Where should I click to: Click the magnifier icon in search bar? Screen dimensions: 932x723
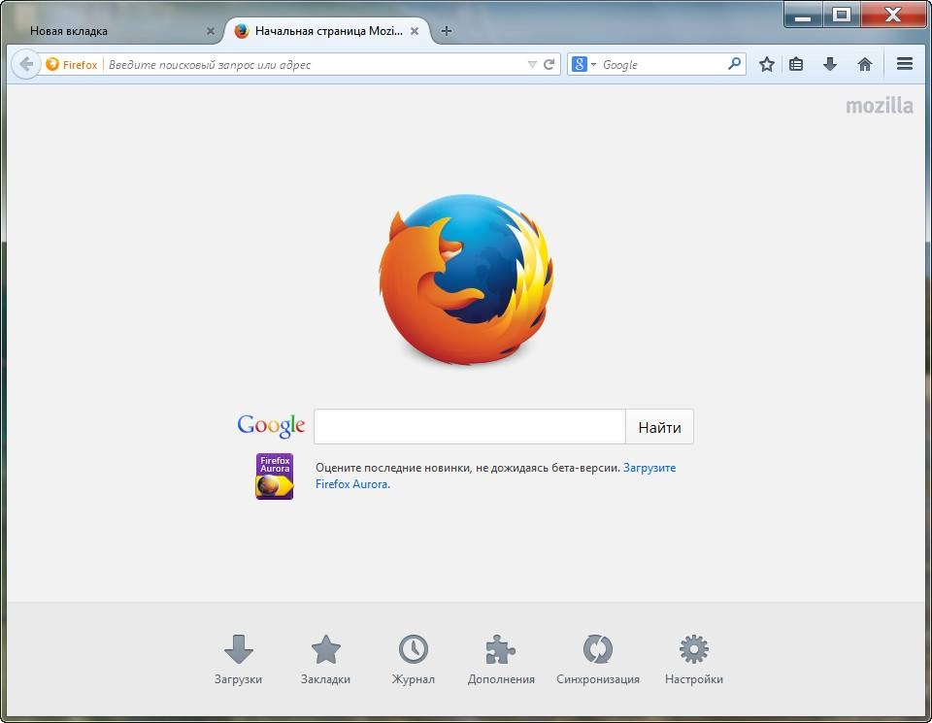coord(734,64)
